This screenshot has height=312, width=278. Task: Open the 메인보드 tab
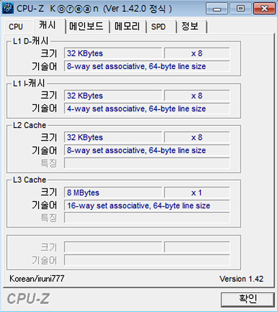87,27
